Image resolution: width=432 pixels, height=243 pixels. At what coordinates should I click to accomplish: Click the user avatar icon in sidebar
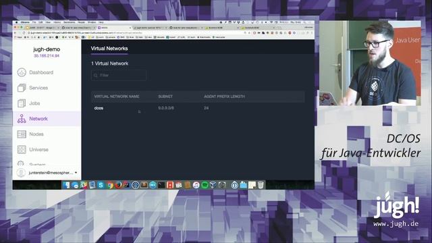21,173
